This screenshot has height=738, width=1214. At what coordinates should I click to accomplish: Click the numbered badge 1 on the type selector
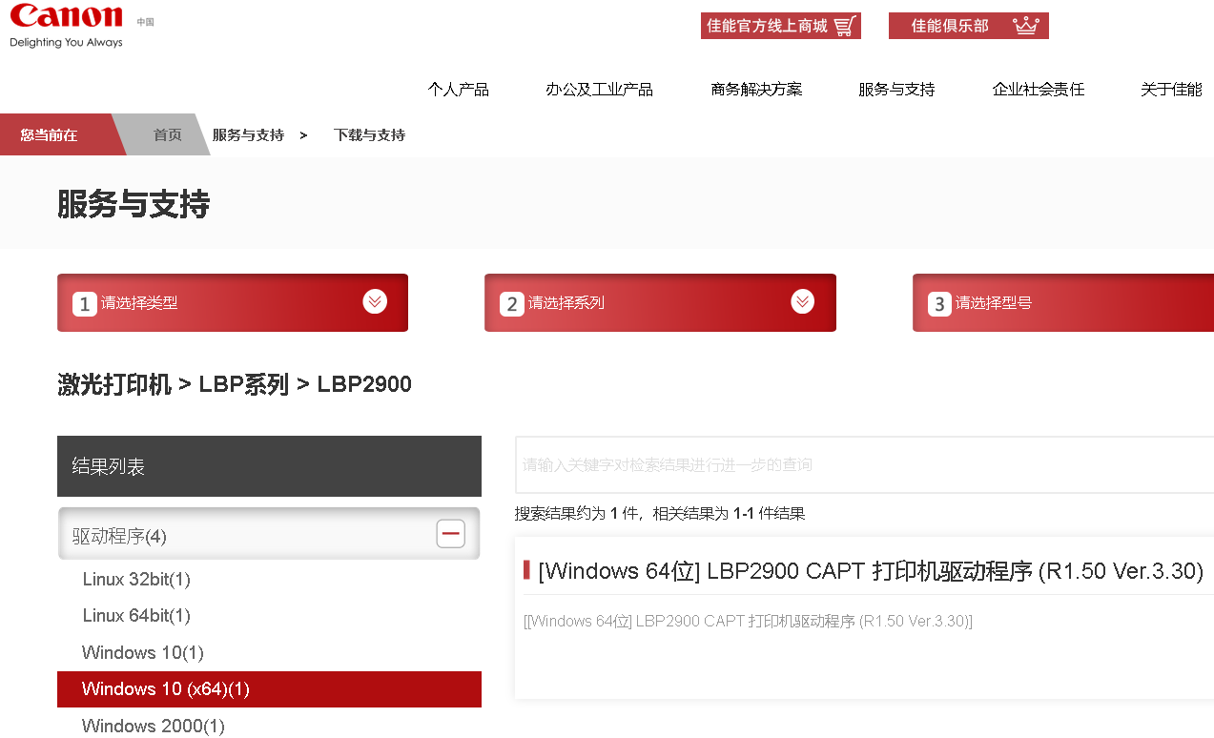point(84,301)
